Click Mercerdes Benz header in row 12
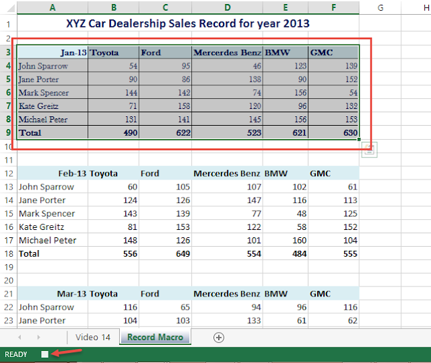 228,173
